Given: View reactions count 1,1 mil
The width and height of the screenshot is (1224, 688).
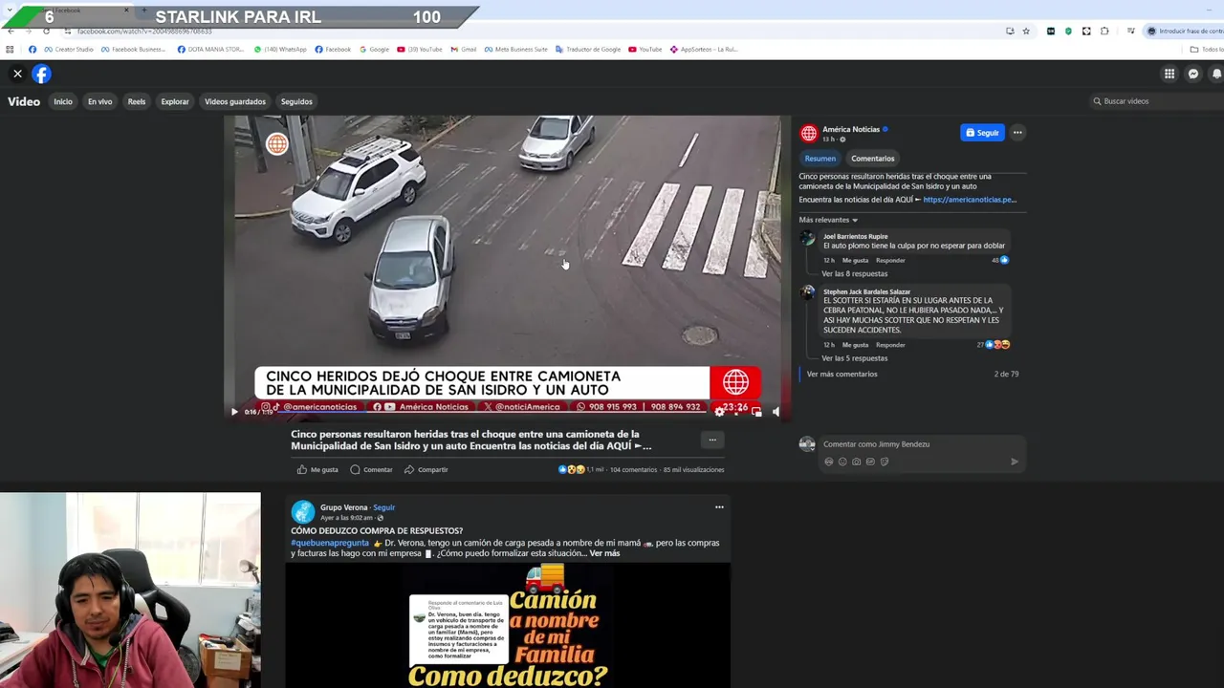Looking at the screenshot, I should click(581, 469).
